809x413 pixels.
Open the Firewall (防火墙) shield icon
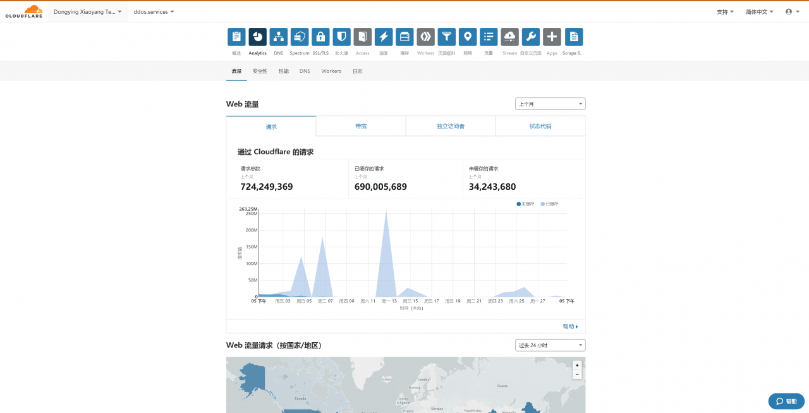pos(341,37)
